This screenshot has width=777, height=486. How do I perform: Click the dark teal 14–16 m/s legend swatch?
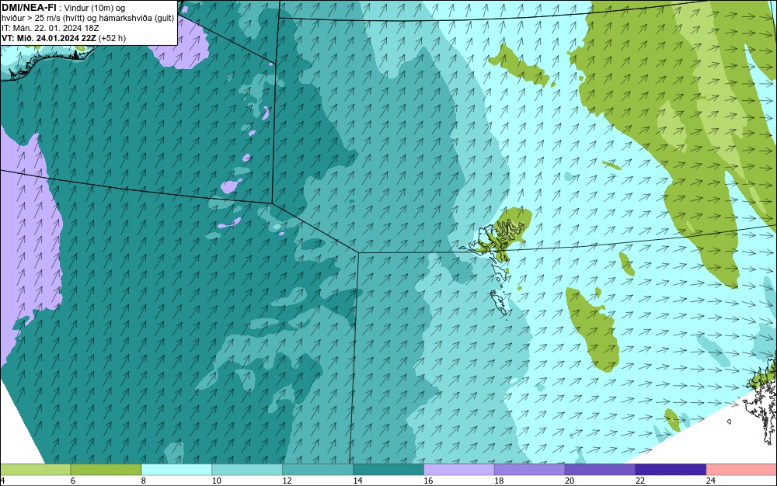pyautogui.click(x=388, y=470)
